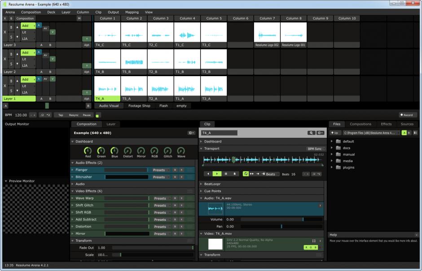The image size is (422, 271).
Task: Remove audio file T4_A.wav with X
Action: click(320, 206)
